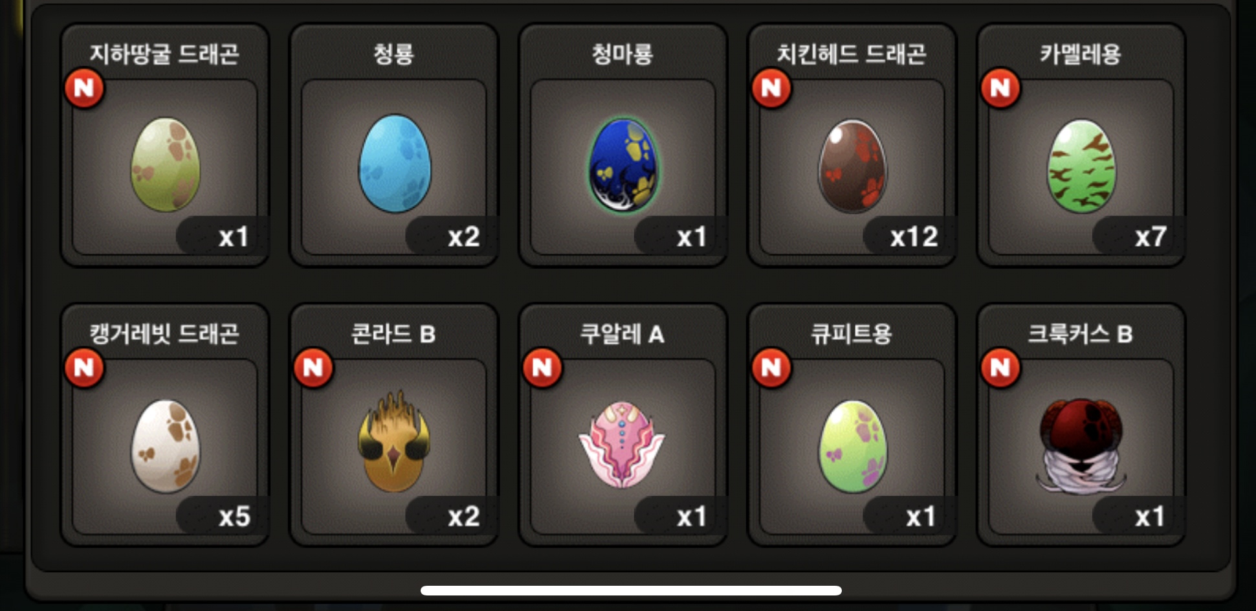Tap the white home indicator bar
1256x611 pixels.
point(631,590)
